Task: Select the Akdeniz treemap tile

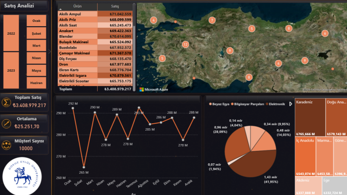Action: (x=308, y=186)
